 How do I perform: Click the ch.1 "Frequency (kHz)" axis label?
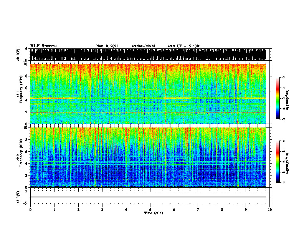click(x=21, y=89)
